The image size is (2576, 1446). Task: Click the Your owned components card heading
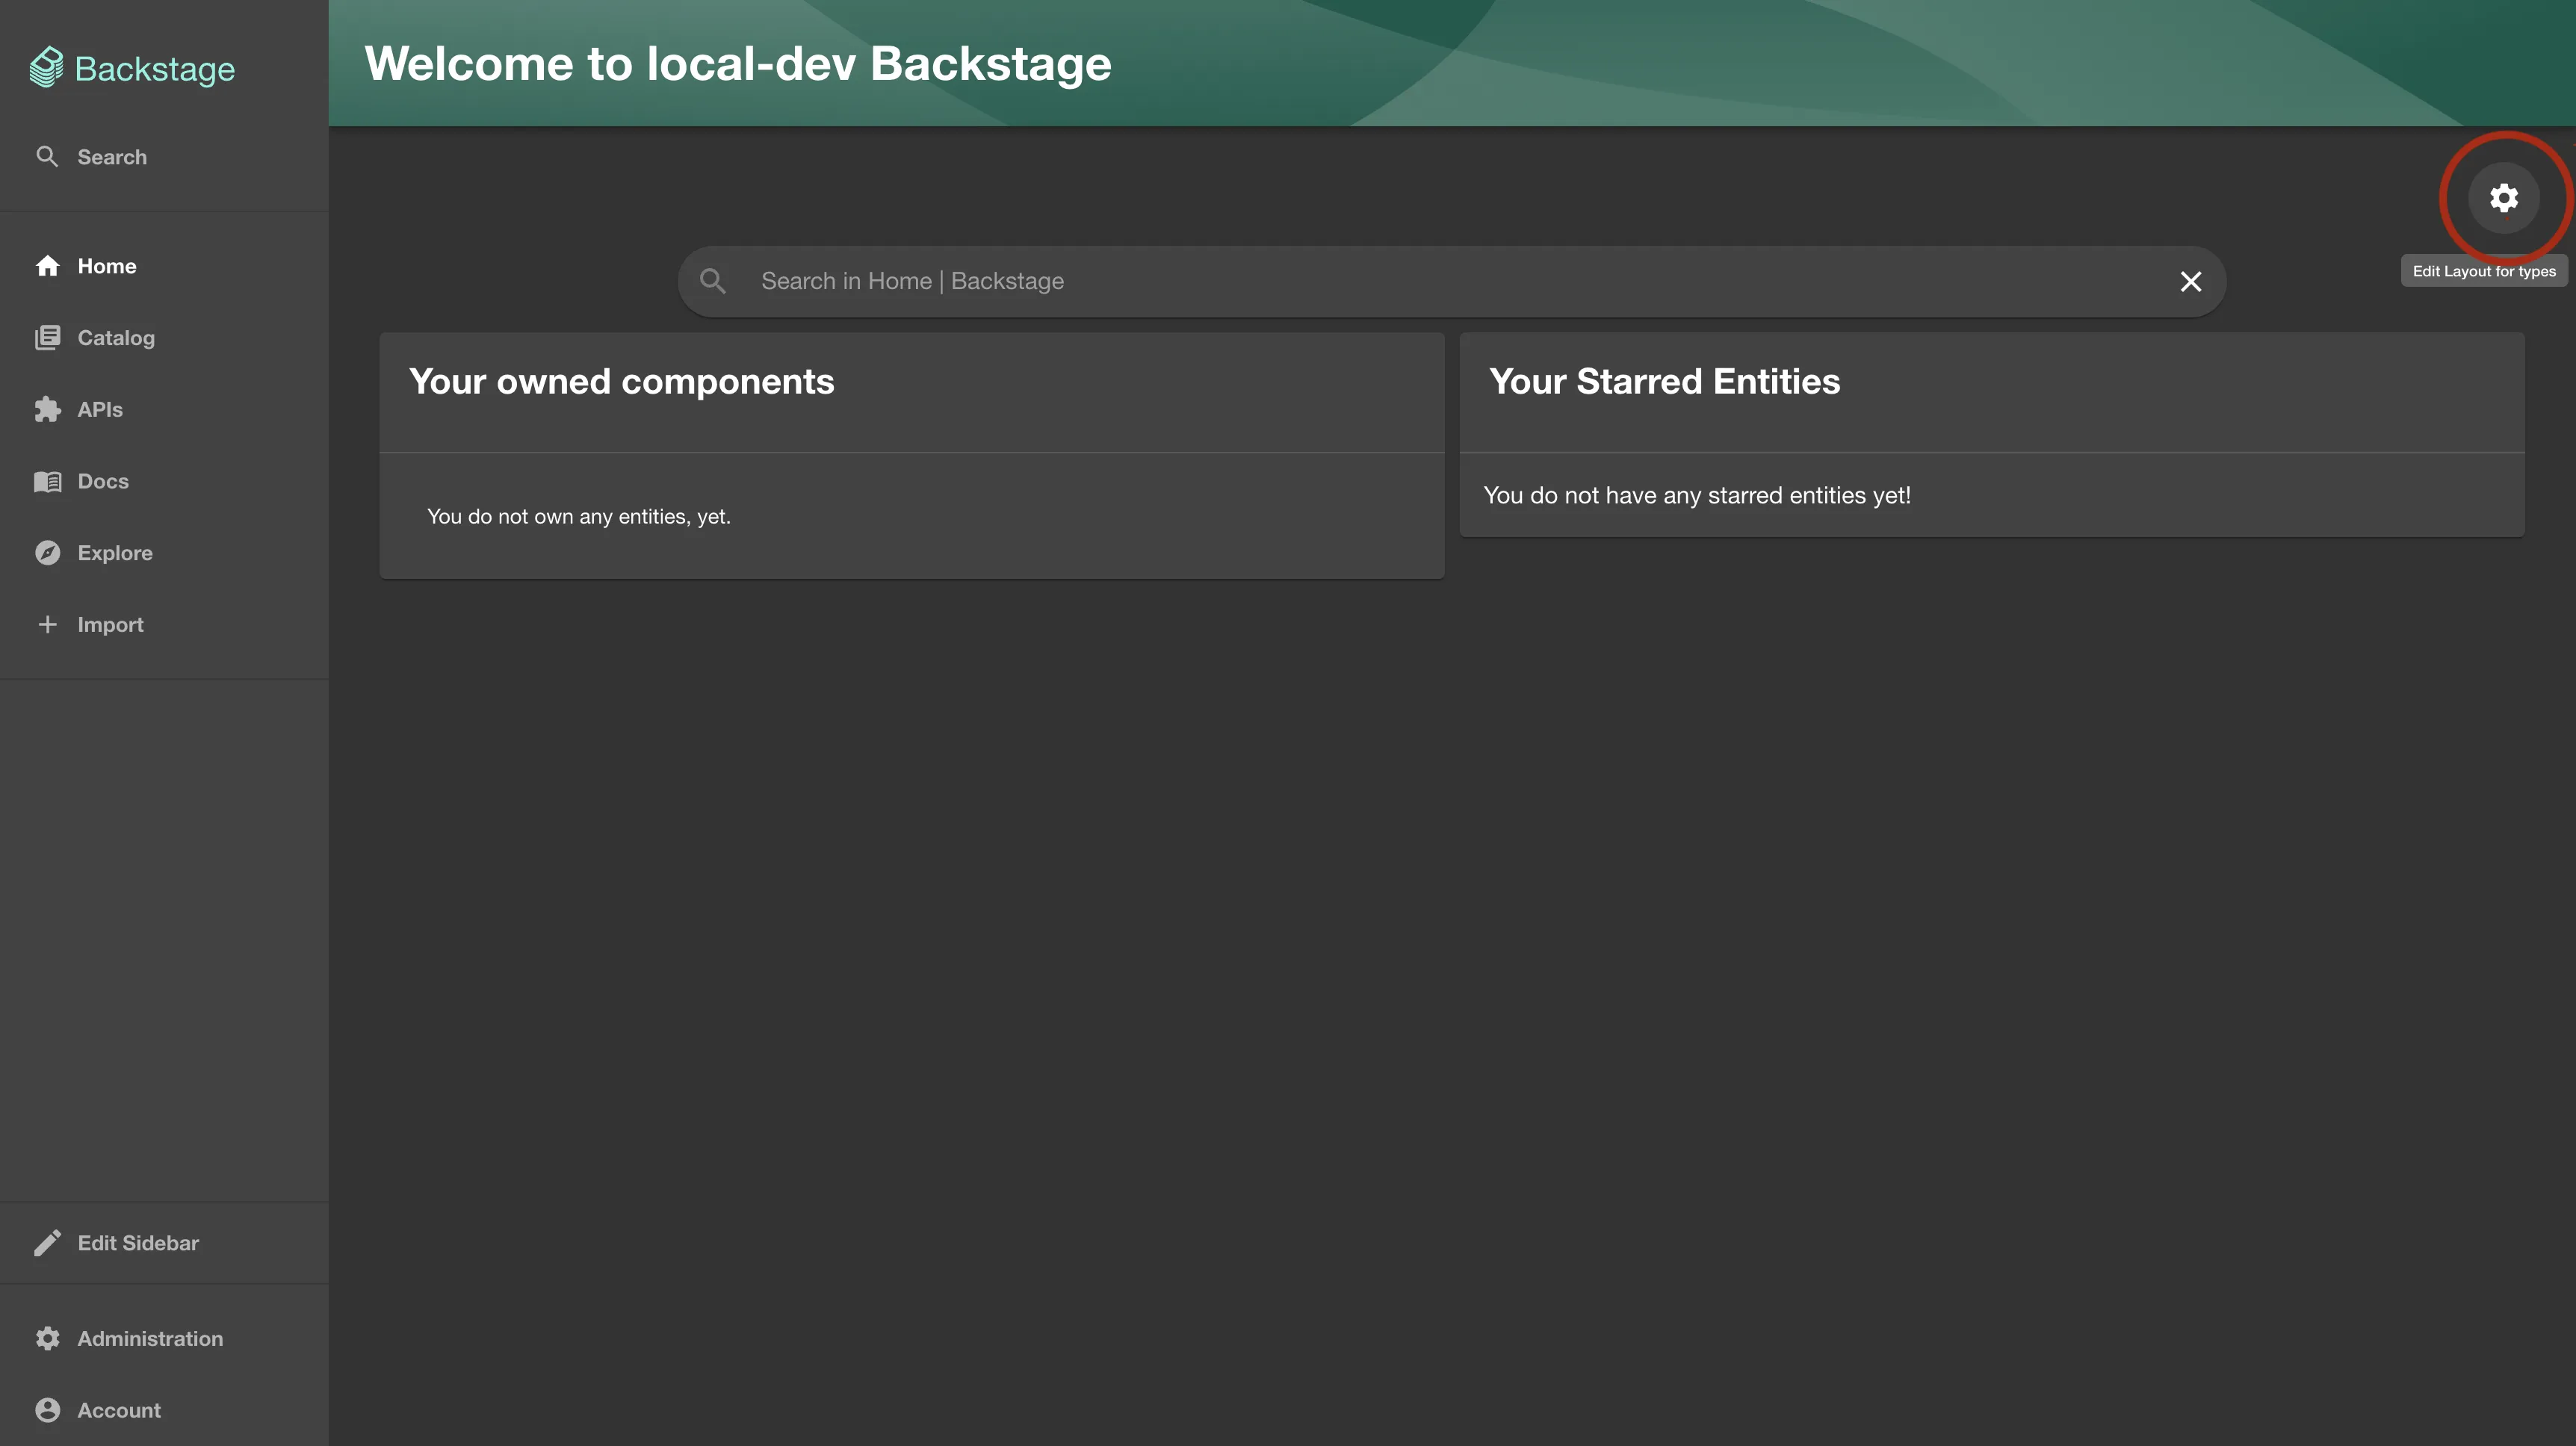[x=621, y=382]
